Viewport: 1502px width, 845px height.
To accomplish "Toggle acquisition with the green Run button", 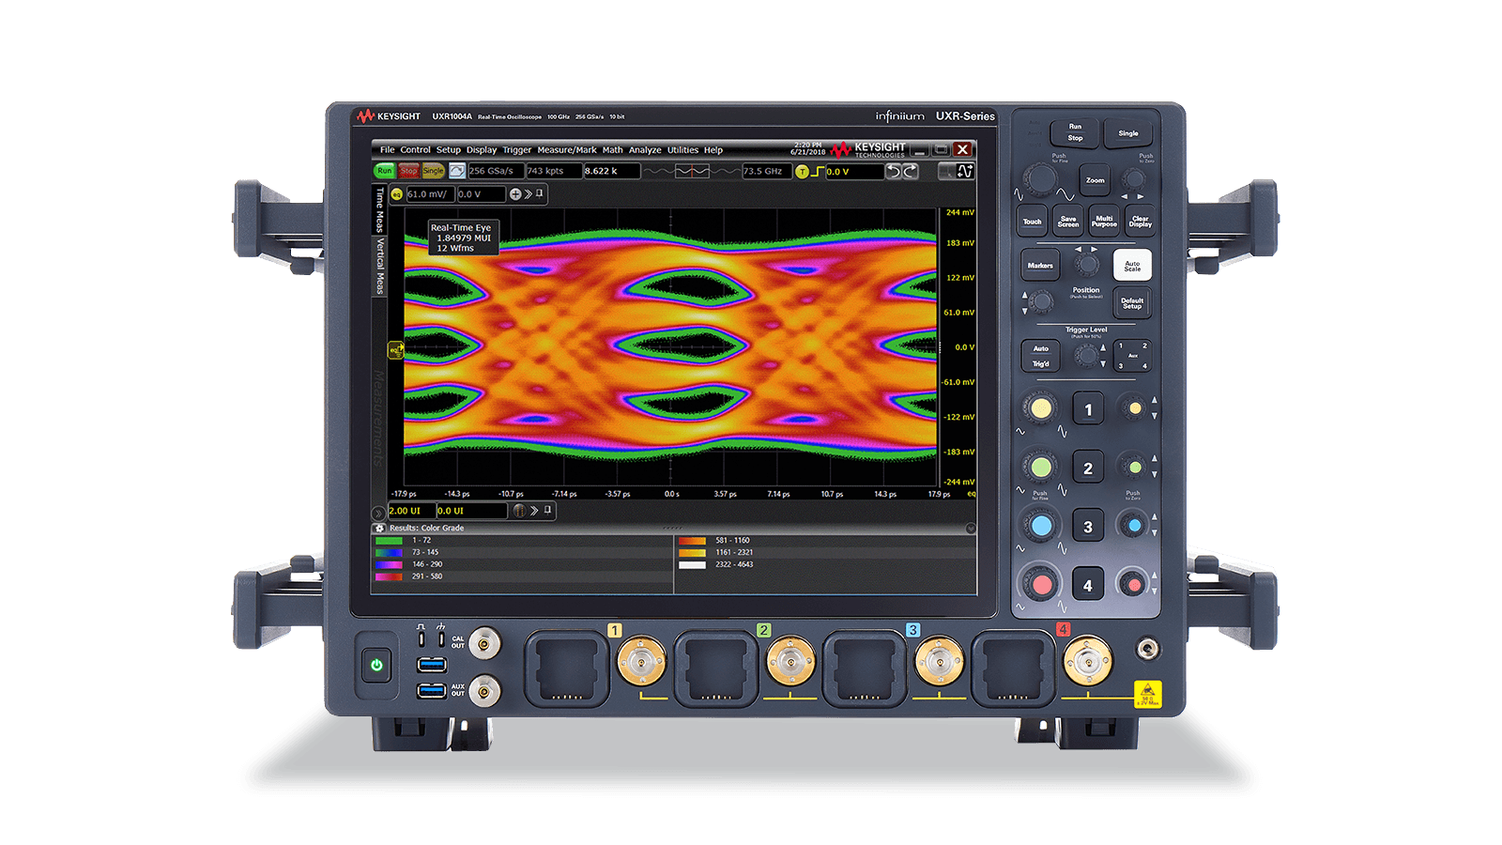I will [385, 170].
